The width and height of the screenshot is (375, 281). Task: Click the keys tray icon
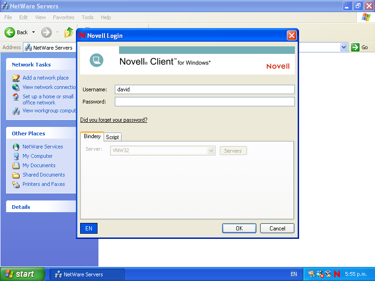tap(311, 274)
